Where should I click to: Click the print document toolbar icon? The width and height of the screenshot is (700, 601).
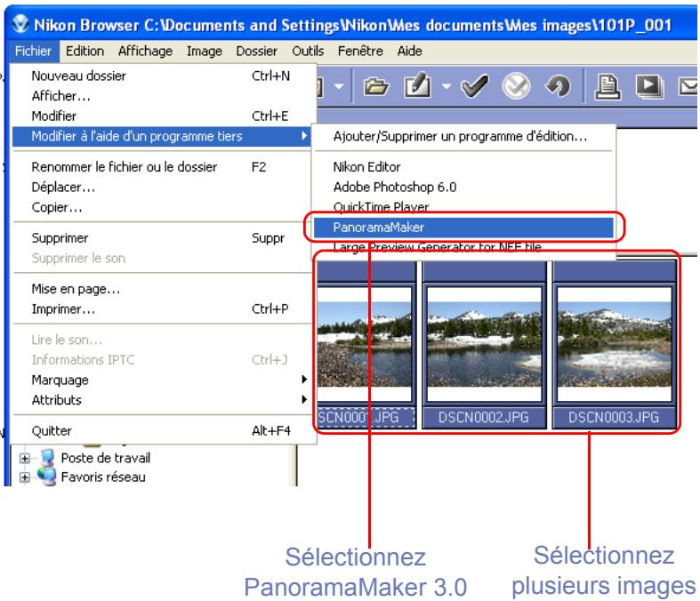coord(607,87)
